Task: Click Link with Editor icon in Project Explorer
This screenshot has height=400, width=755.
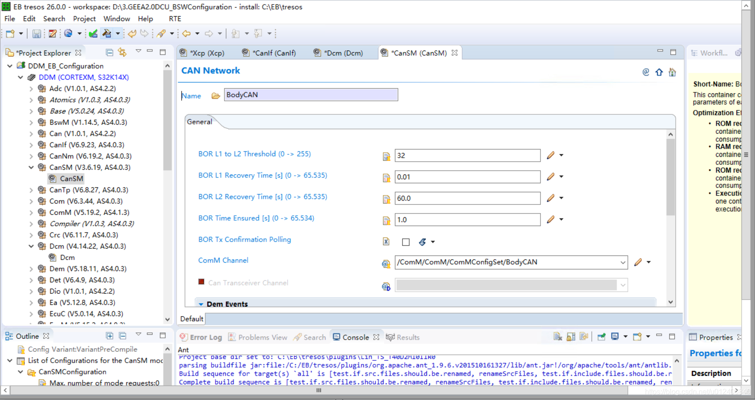Action: pos(122,52)
